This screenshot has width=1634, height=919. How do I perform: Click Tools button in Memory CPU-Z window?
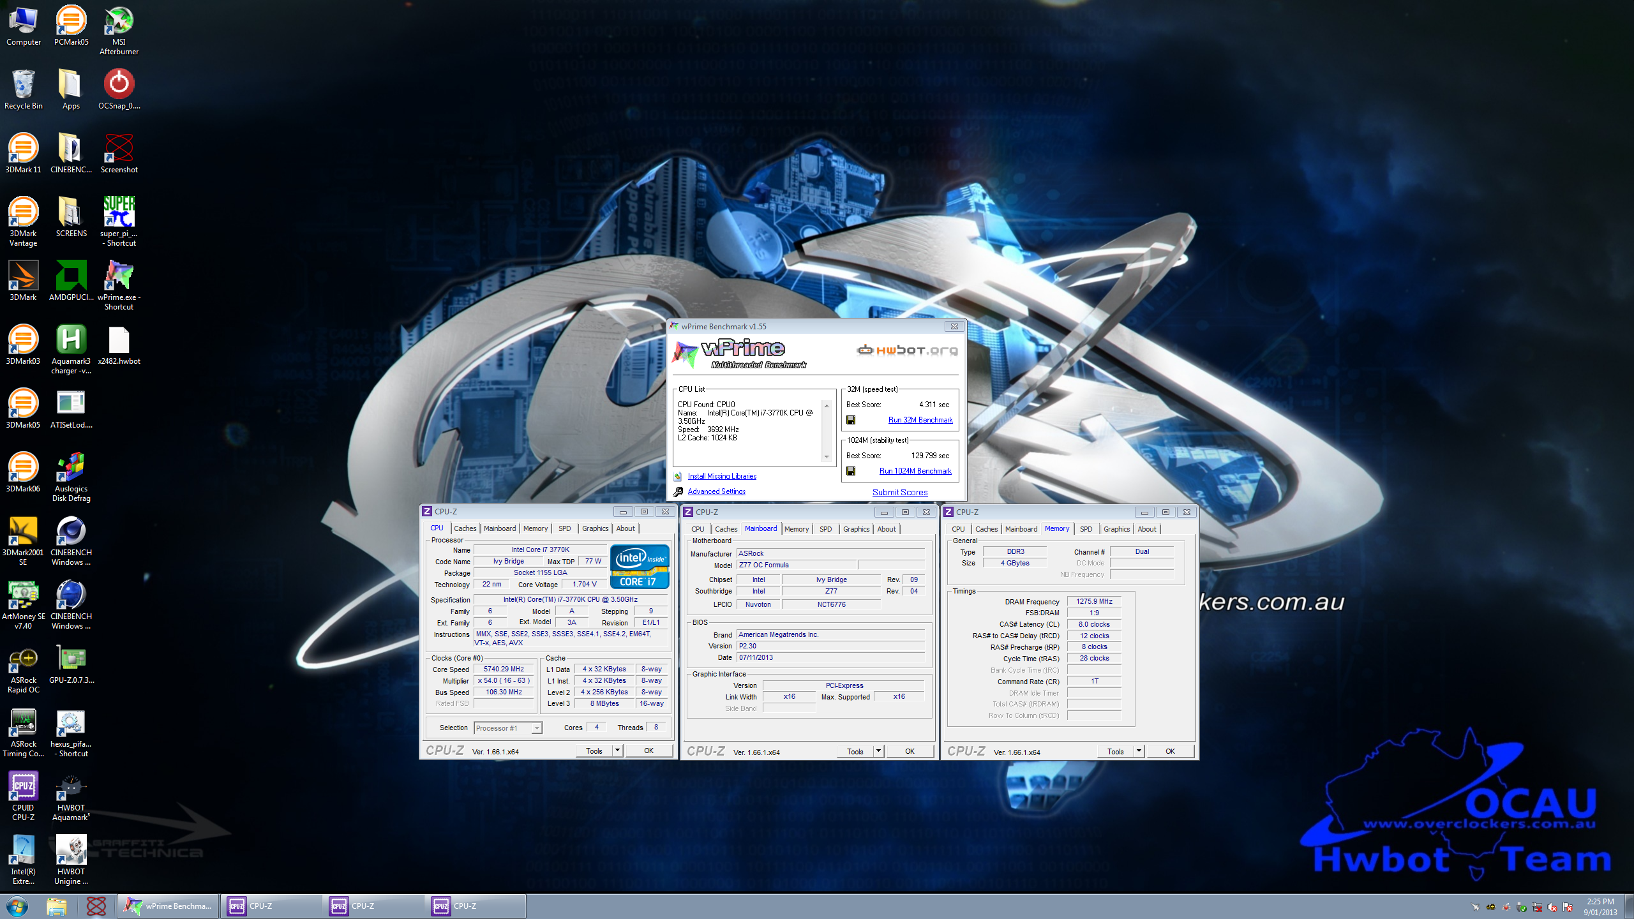pyautogui.click(x=1116, y=751)
